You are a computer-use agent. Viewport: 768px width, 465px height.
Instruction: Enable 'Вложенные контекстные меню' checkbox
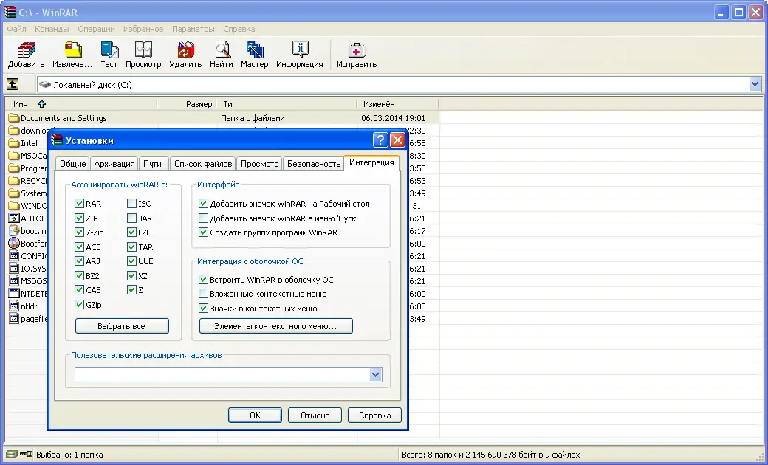(x=203, y=294)
